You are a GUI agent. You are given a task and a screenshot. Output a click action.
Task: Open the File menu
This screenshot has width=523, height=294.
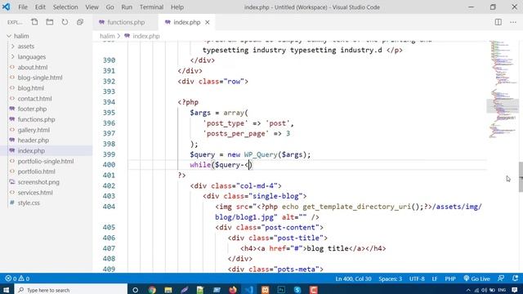[x=23, y=7]
